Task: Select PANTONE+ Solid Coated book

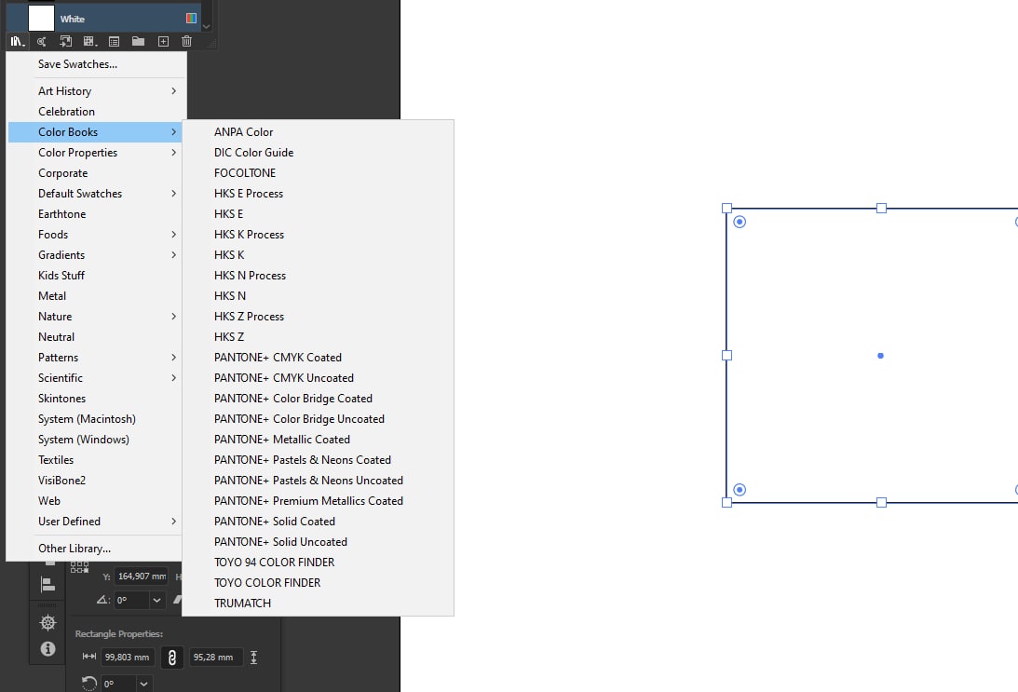Action: pos(319,522)
